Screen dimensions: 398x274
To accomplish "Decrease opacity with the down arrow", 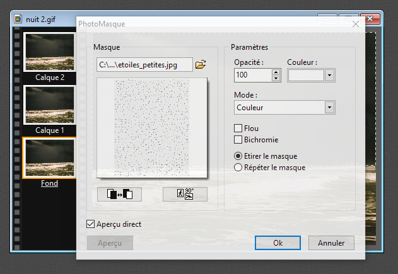I will click(276, 79).
